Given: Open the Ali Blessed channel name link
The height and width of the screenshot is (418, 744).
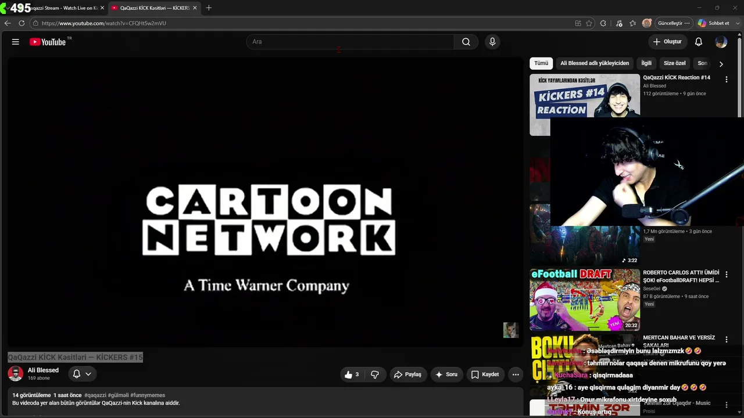Looking at the screenshot, I should (x=43, y=370).
